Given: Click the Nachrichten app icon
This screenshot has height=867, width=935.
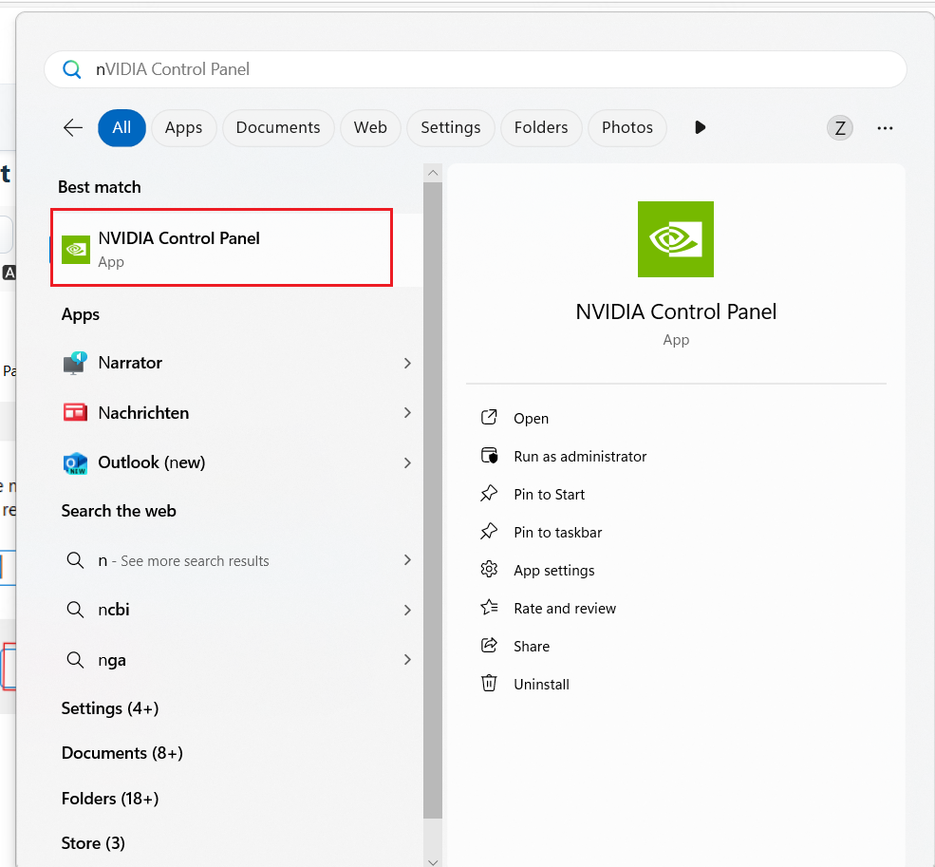Looking at the screenshot, I should [x=75, y=412].
